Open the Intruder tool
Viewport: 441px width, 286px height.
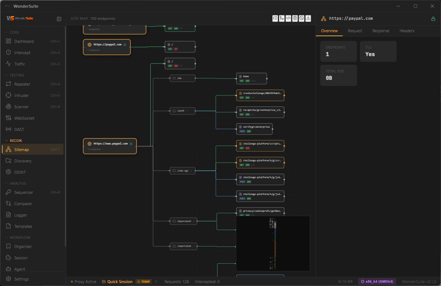[x=33, y=95]
